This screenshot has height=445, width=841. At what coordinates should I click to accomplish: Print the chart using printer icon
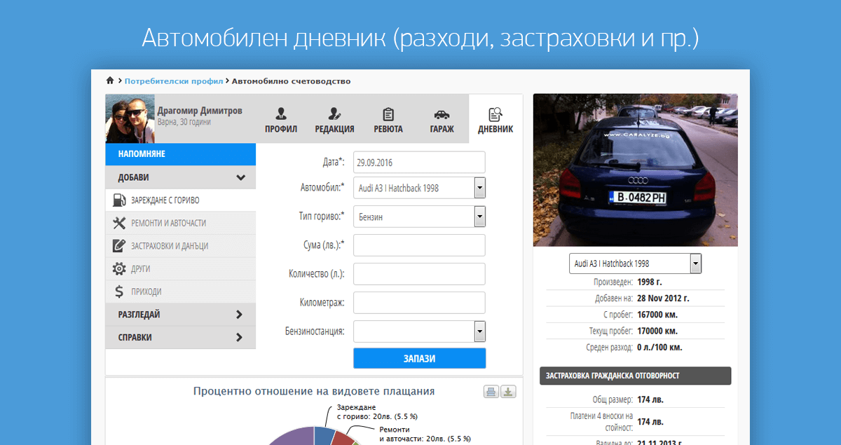pyautogui.click(x=491, y=392)
